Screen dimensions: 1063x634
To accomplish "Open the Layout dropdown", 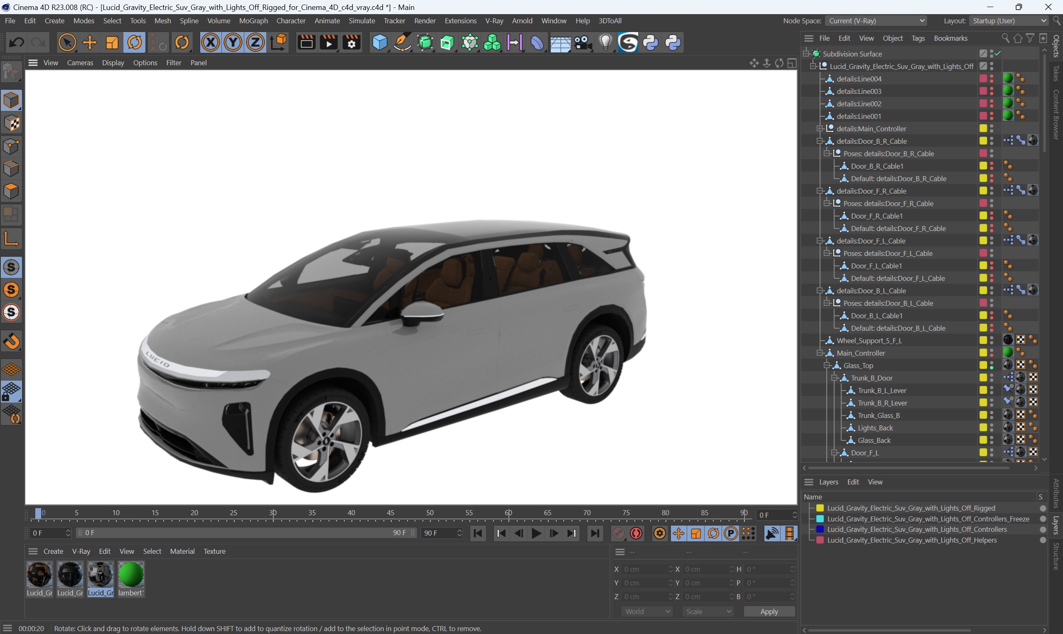I will point(1008,20).
